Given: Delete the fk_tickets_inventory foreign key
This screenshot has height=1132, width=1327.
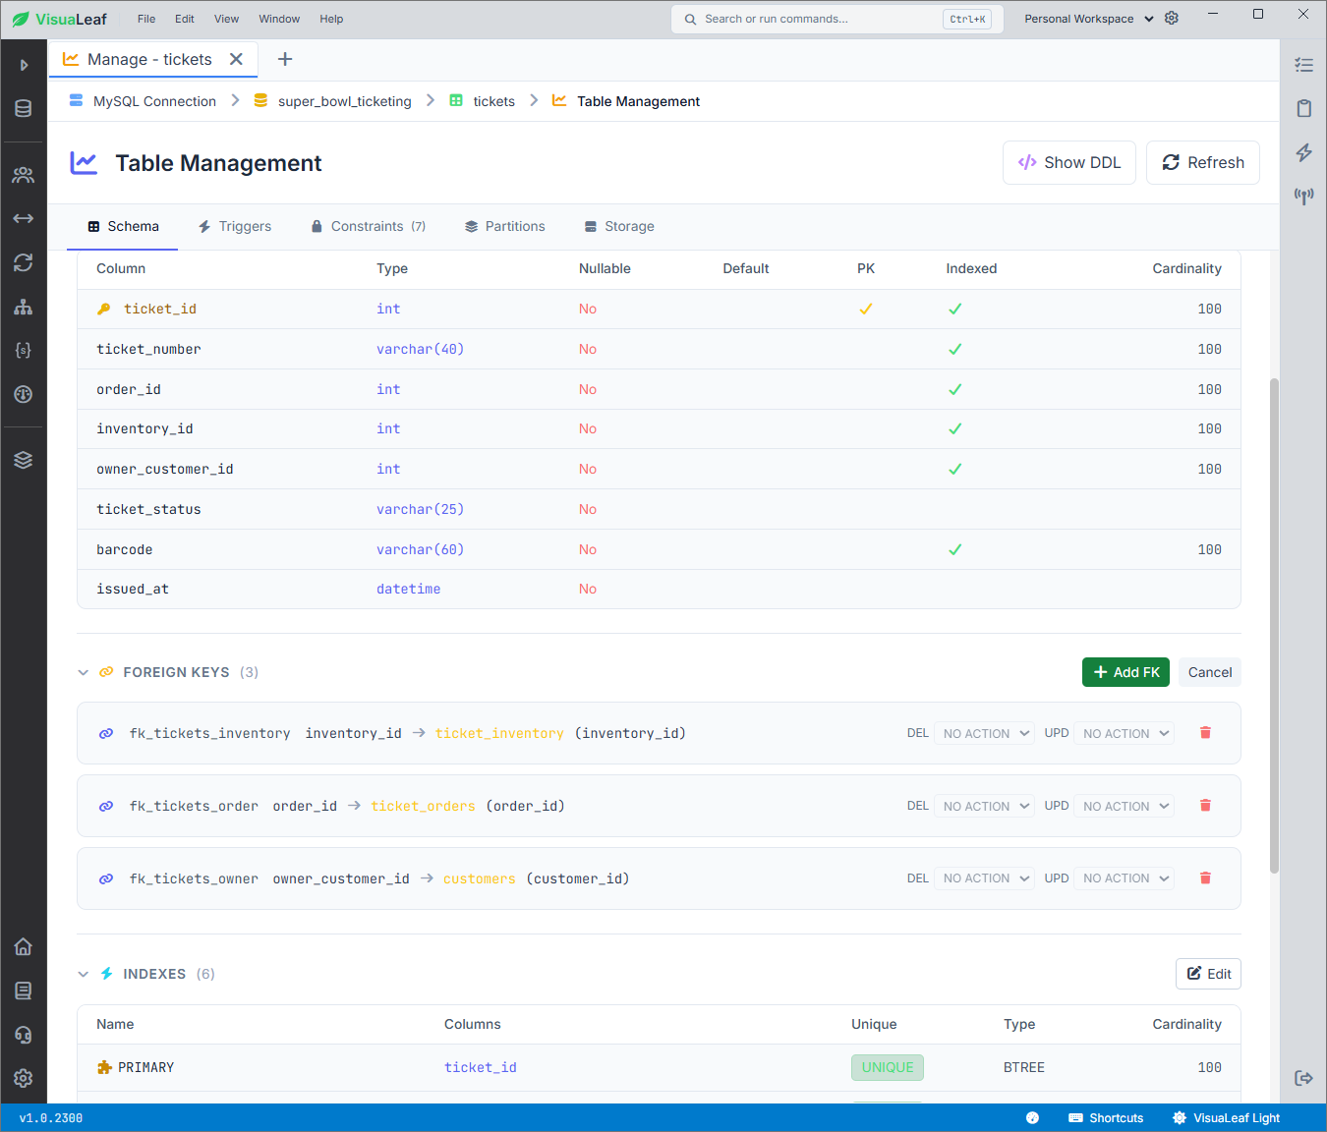Looking at the screenshot, I should (1205, 733).
